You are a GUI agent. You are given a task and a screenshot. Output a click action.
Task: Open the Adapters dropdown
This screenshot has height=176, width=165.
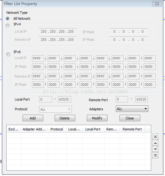tap(132, 109)
